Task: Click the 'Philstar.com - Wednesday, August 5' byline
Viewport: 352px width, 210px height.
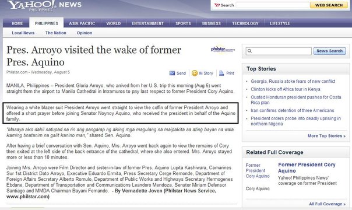Action: pos(38,72)
